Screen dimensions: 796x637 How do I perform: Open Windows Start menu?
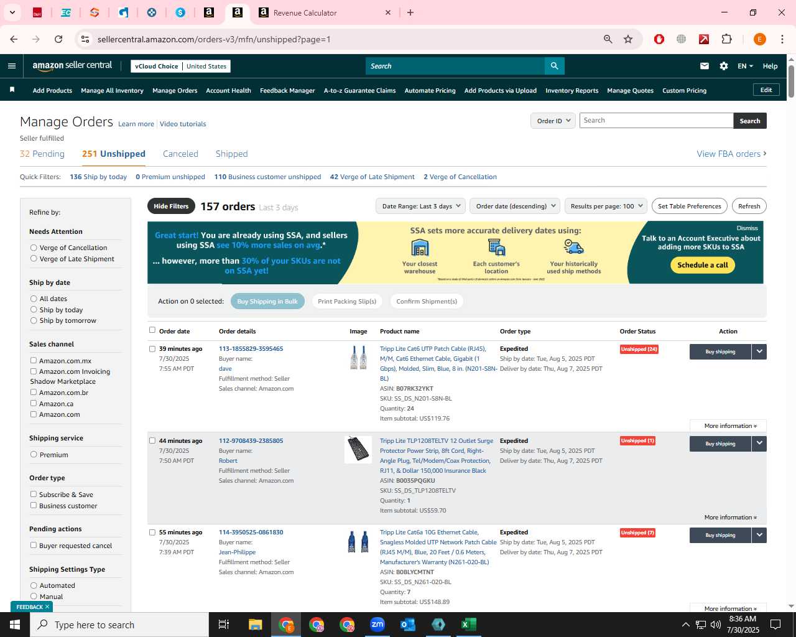15,625
